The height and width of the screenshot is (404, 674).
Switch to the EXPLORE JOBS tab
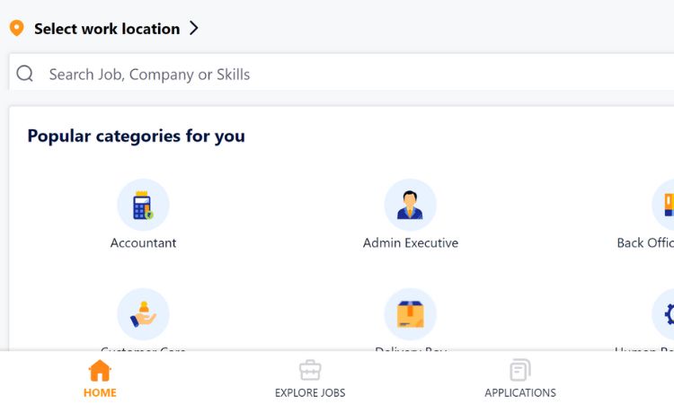coord(310,393)
